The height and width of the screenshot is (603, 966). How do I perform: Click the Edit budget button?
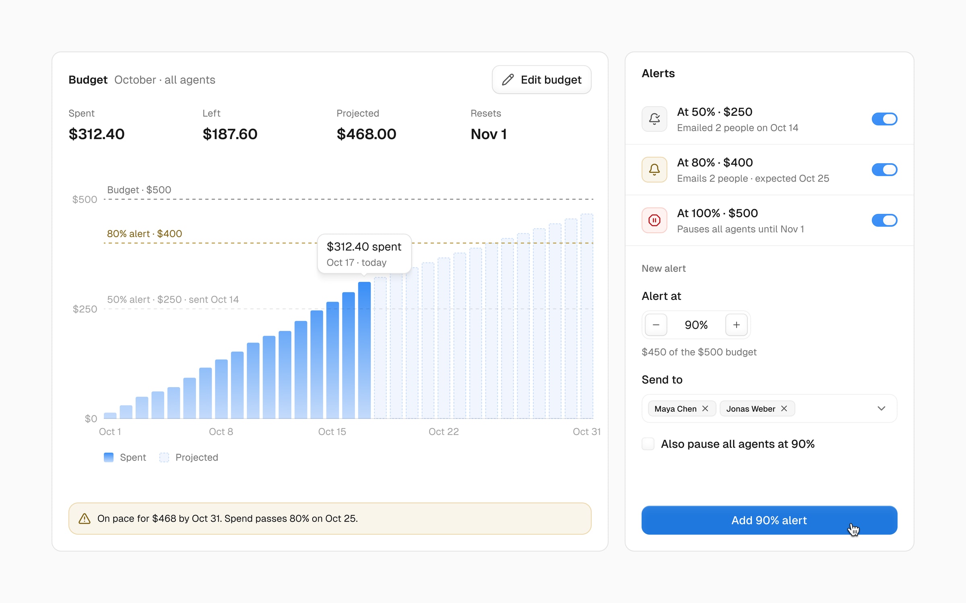tap(541, 80)
